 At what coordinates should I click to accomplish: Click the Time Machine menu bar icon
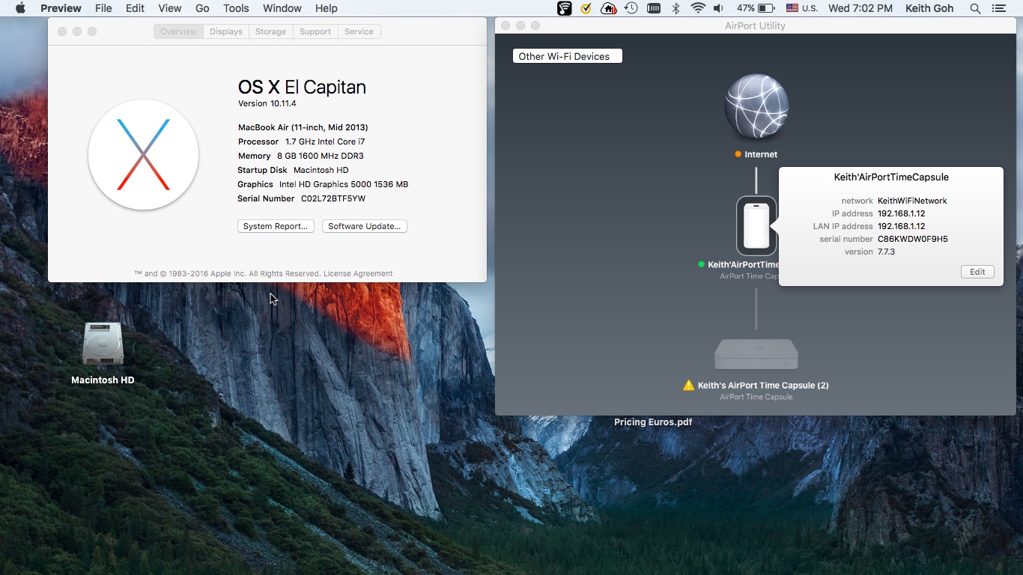(x=631, y=8)
